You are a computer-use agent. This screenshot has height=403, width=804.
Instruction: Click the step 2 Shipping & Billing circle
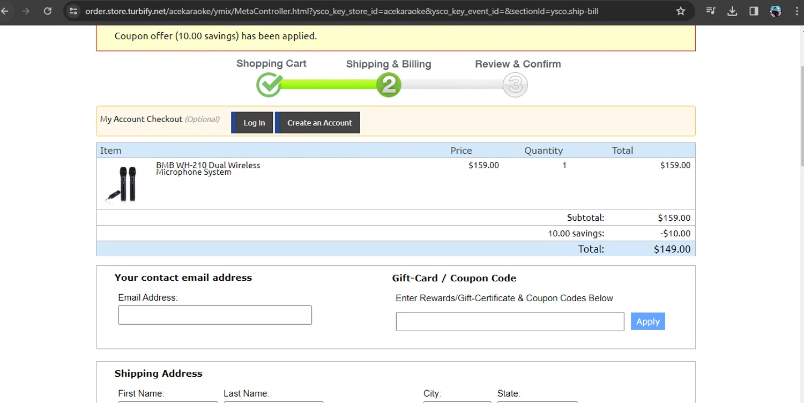tap(389, 85)
